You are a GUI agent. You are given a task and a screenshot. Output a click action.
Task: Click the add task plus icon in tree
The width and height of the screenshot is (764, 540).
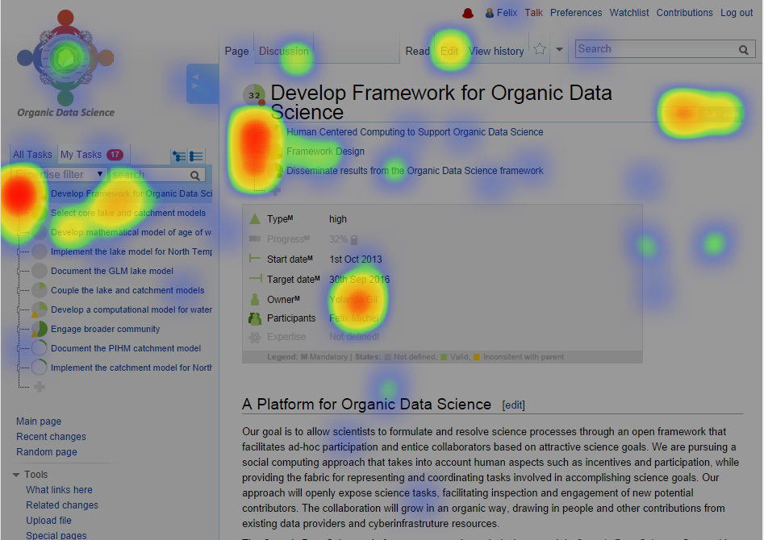(39, 387)
